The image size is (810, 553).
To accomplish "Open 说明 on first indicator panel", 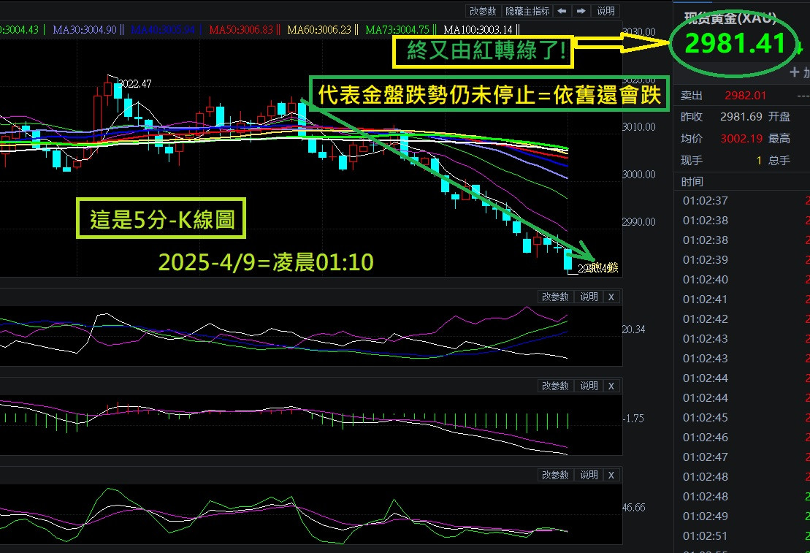I will point(589,297).
